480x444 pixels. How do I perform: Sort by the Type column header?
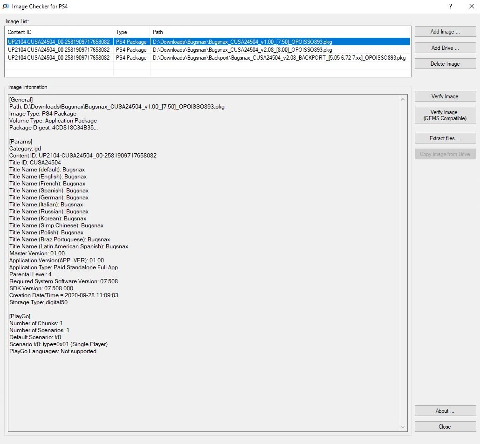pyautogui.click(x=131, y=32)
